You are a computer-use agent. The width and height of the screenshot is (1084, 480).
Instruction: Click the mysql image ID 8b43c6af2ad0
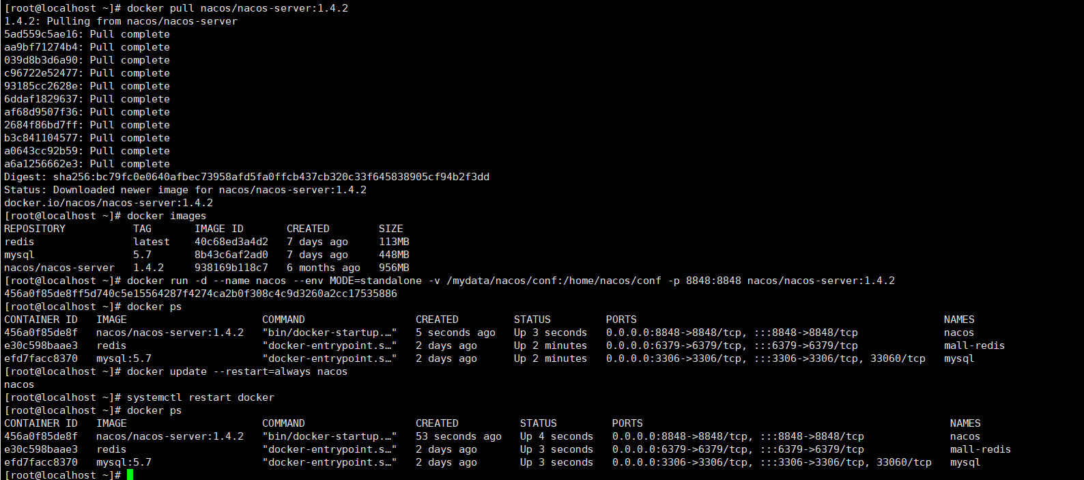coord(231,255)
